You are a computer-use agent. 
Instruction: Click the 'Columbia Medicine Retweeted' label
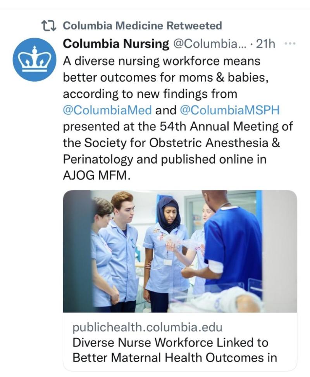click(x=142, y=26)
